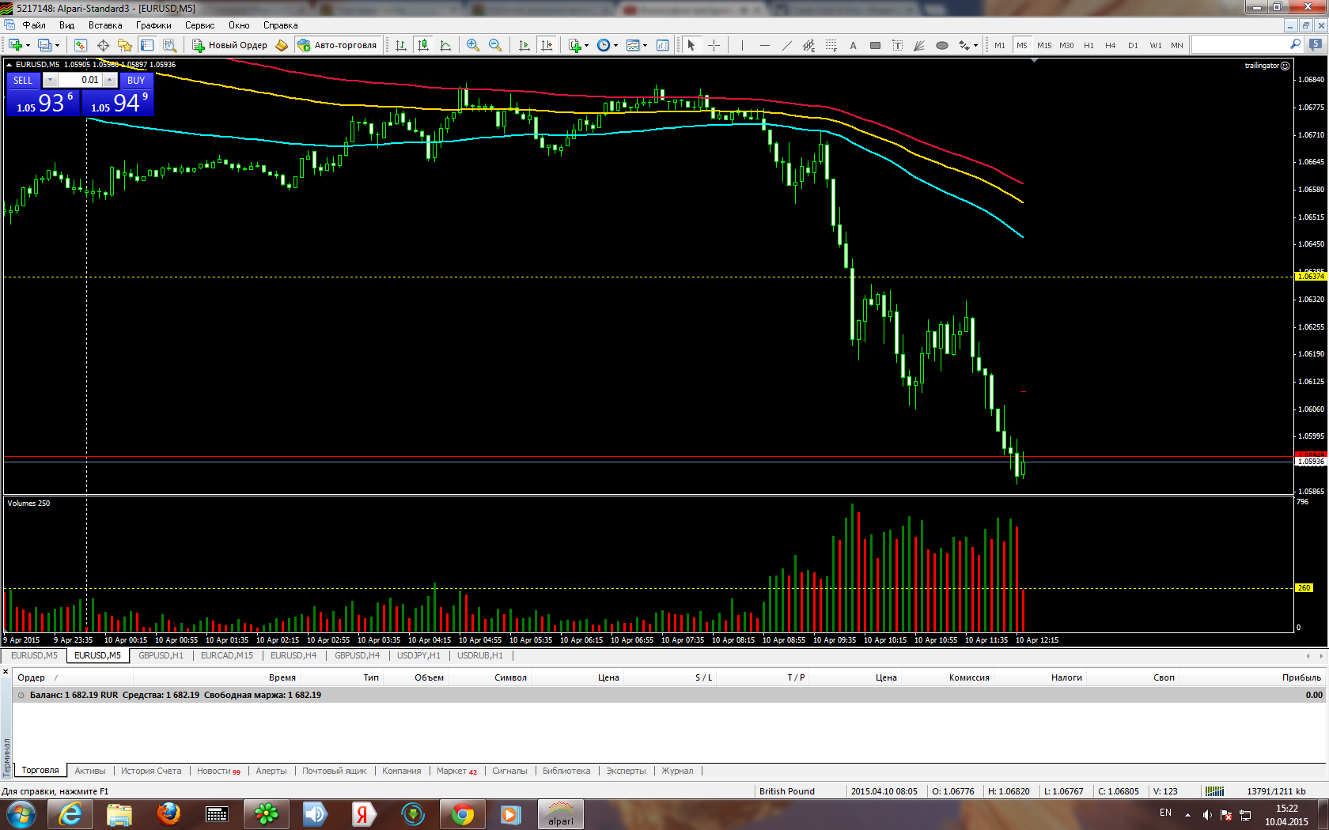Collapse the one-click trading panel triangle

tap(9, 65)
